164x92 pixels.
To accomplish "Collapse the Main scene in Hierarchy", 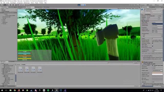I will click(x=1, y=10).
